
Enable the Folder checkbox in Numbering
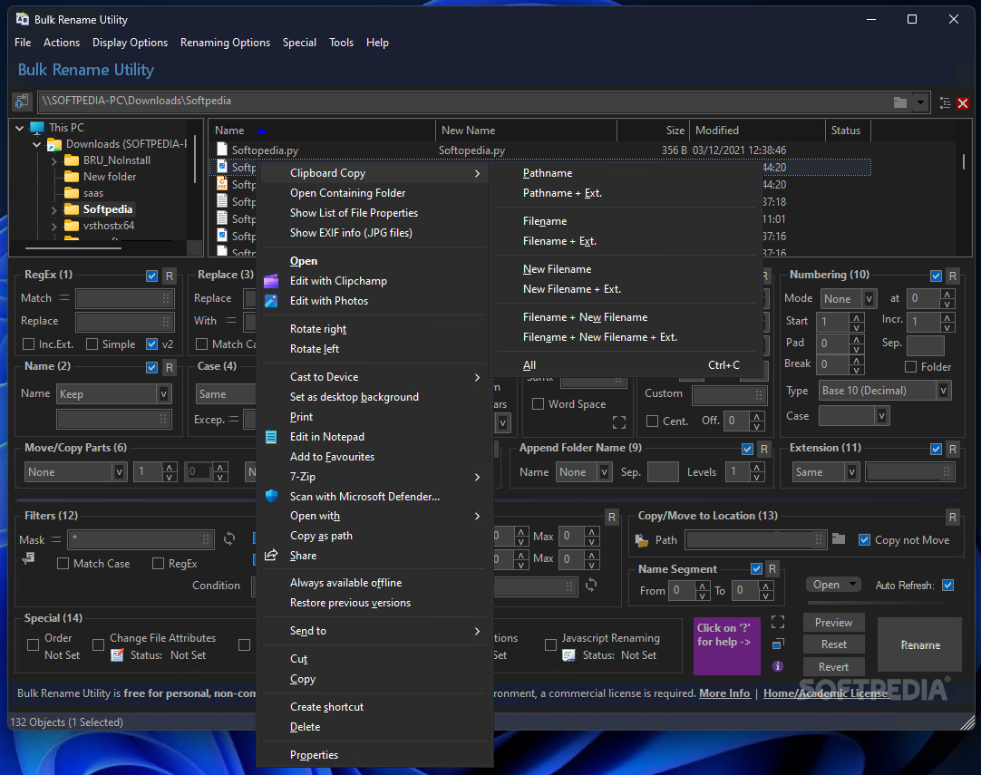pyautogui.click(x=910, y=366)
